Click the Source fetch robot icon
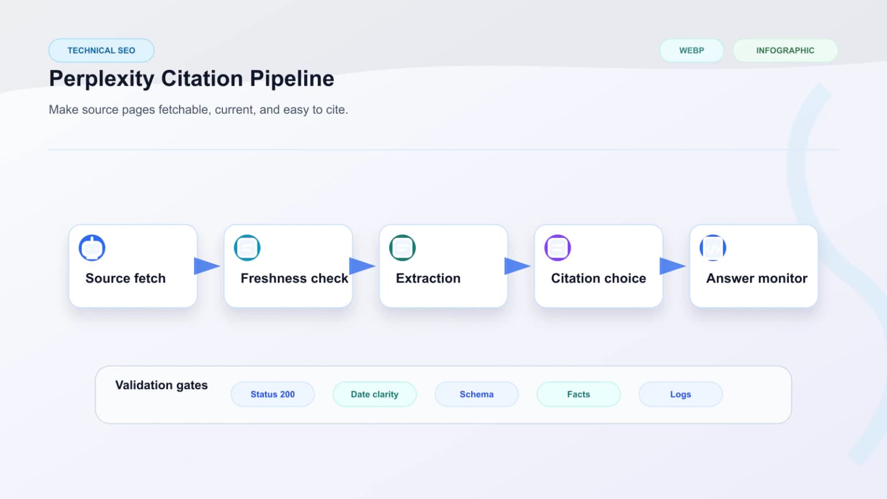The width and height of the screenshot is (887, 499). 92,248
